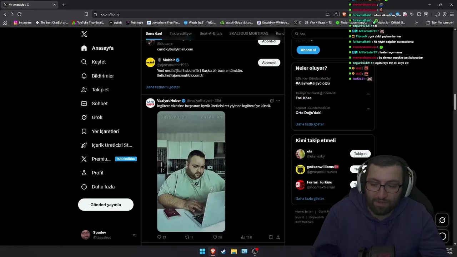Click Daha fazla göster under Kimi takip etmeli
Screen dimensions: 457x257
[310, 198]
